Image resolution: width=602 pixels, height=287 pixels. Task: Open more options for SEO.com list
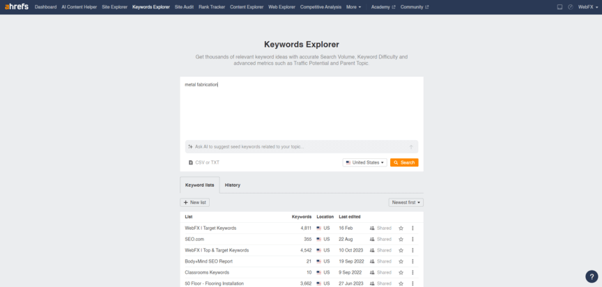click(x=412, y=239)
